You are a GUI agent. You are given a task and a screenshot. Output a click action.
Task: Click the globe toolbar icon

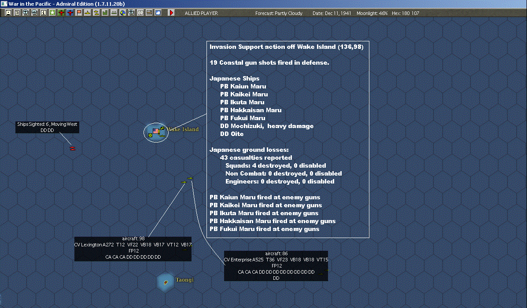tap(123, 13)
